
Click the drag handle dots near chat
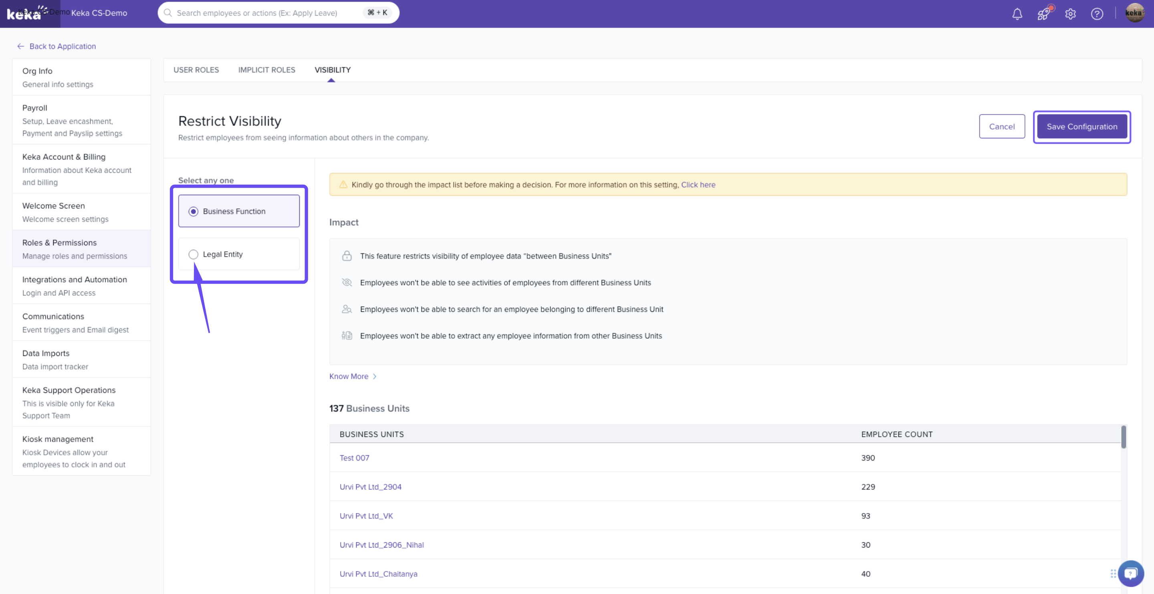[x=1113, y=574]
